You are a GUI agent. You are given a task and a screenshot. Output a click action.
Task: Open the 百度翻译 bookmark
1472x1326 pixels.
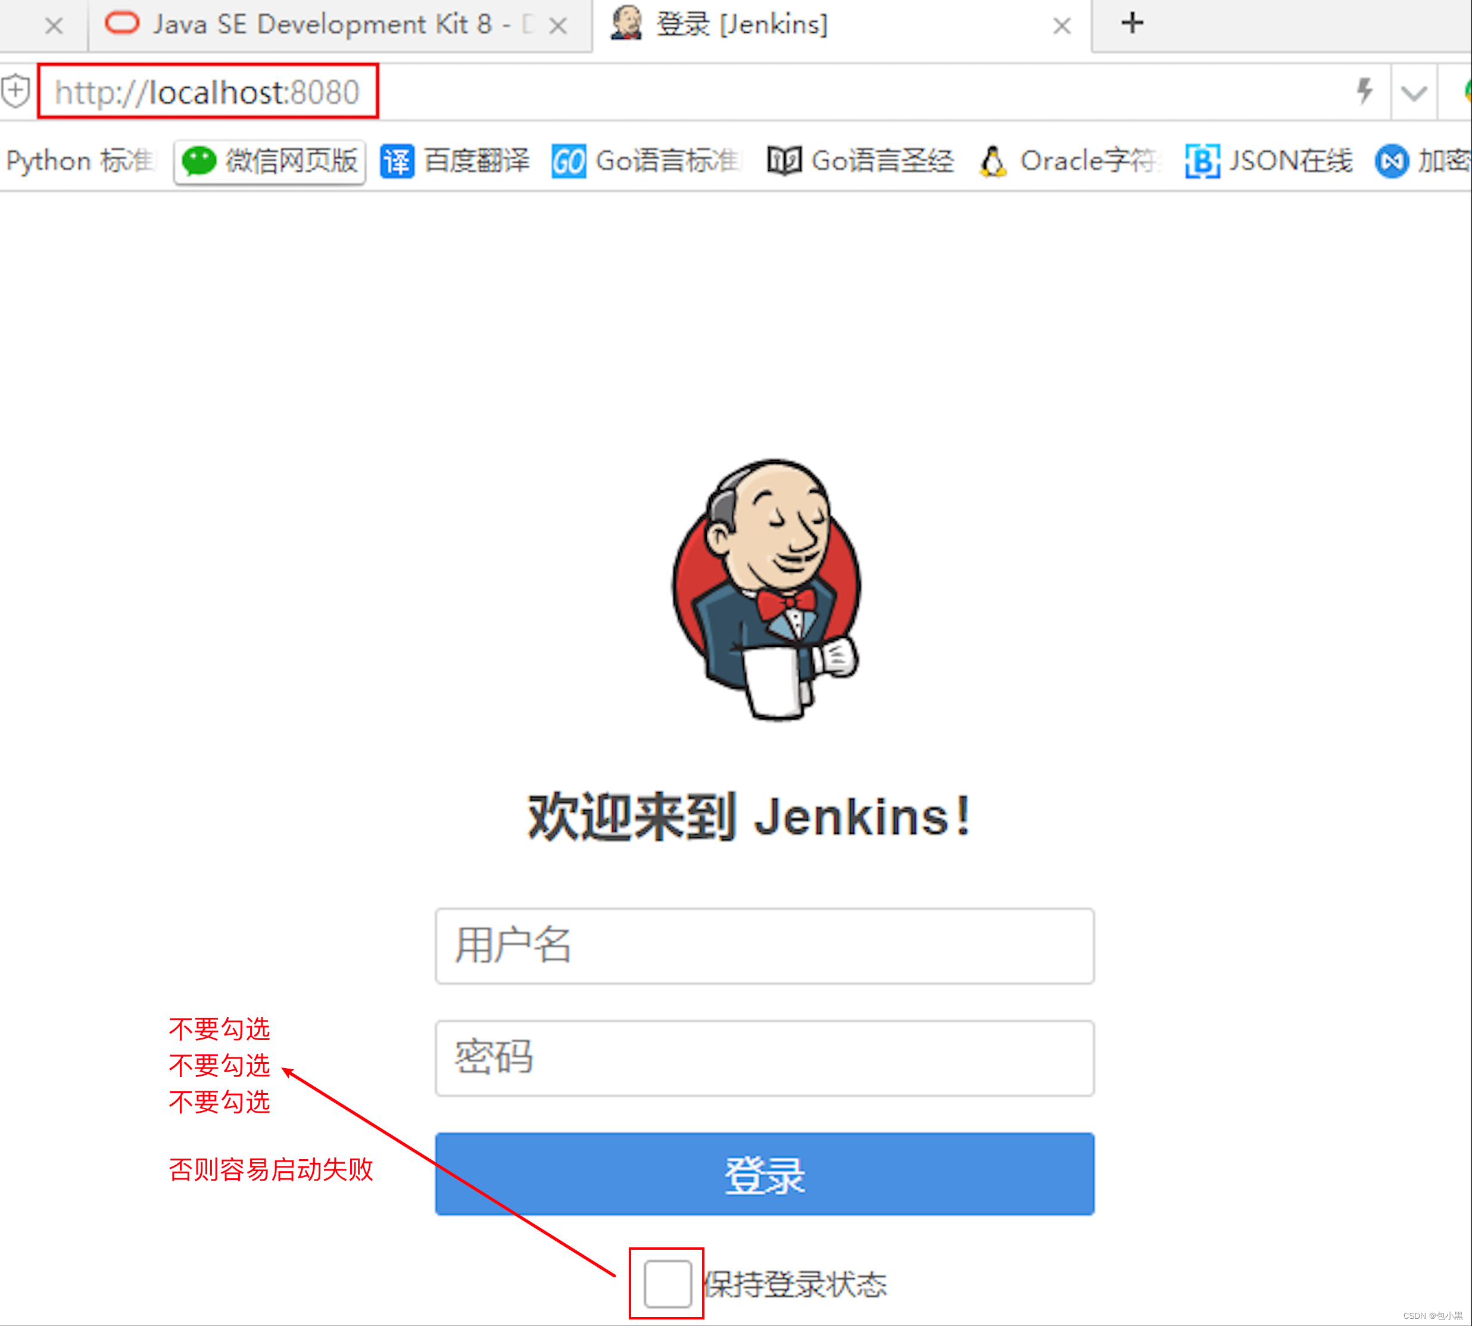[x=455, y=161]
